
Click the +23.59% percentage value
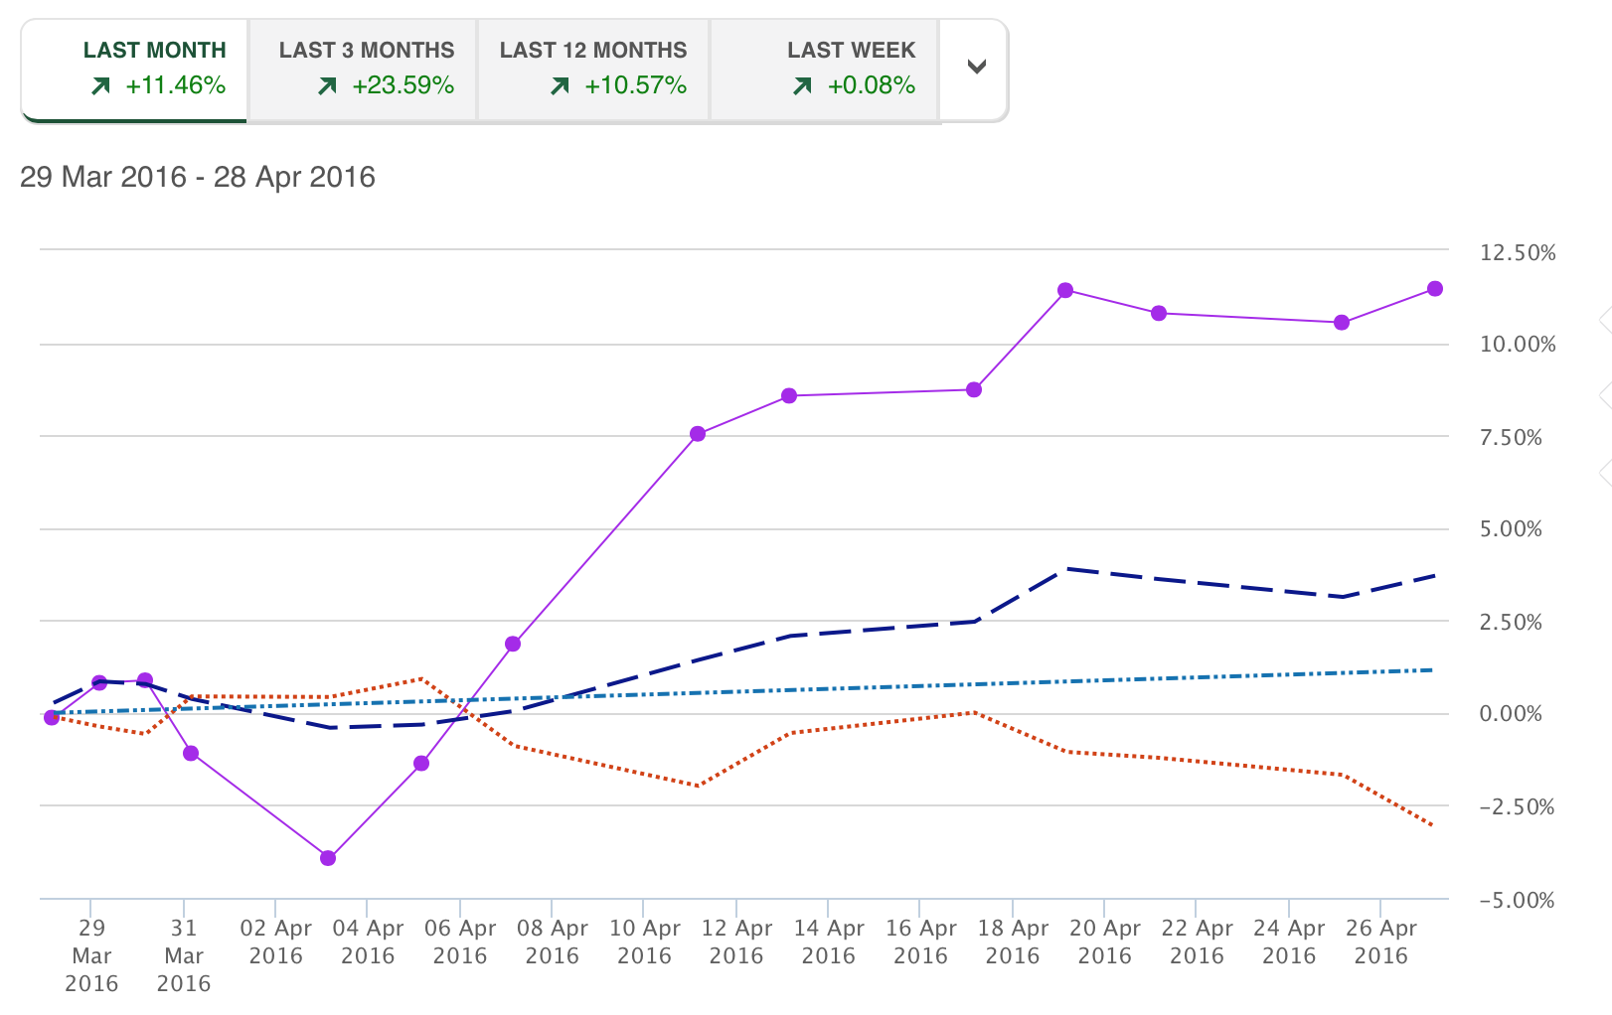point(403,85)
